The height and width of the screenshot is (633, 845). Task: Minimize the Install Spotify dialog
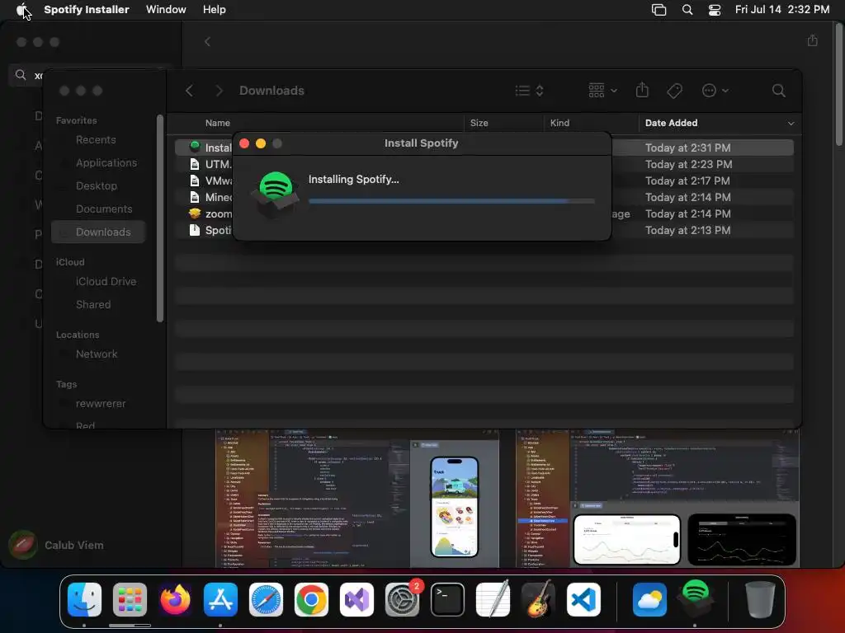click(x=260, y=143)
